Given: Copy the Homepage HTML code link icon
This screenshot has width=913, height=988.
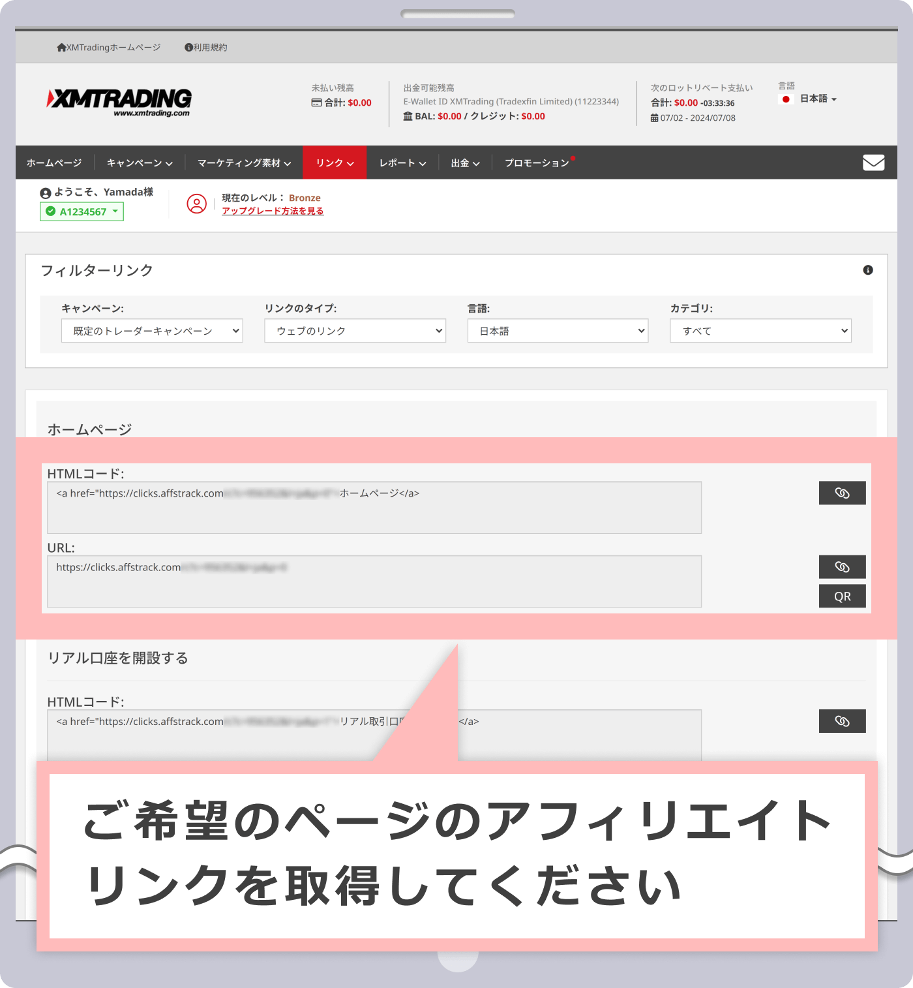Looking at the screenshot, I should click(843, 493).
